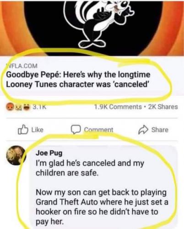Open Joe Pug's profile picture

click(16, 155)
